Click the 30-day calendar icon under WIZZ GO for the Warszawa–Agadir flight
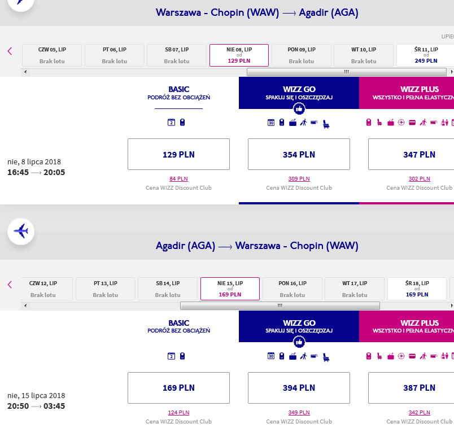Viewport: 454px width, 428px height. tap(271, 123)
